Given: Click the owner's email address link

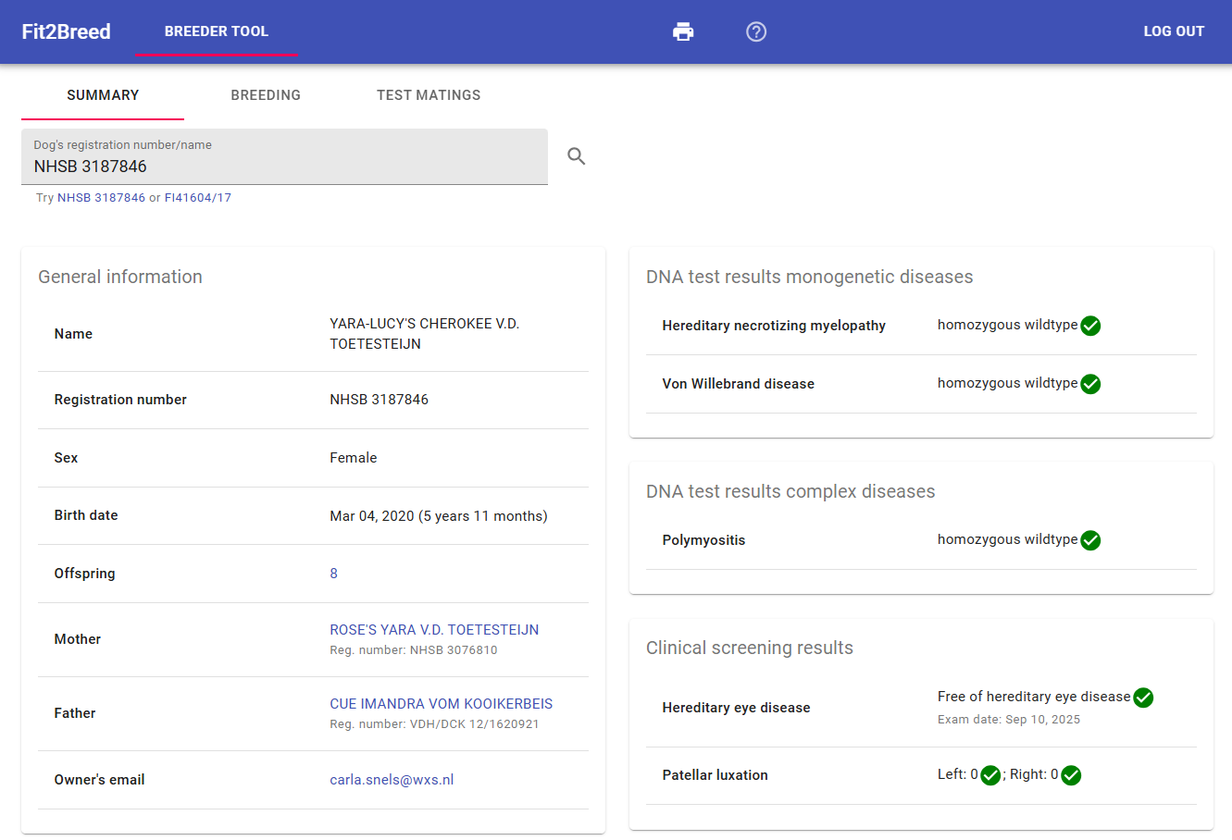Looking at the screenshot, I should click(x=392, y=780).
